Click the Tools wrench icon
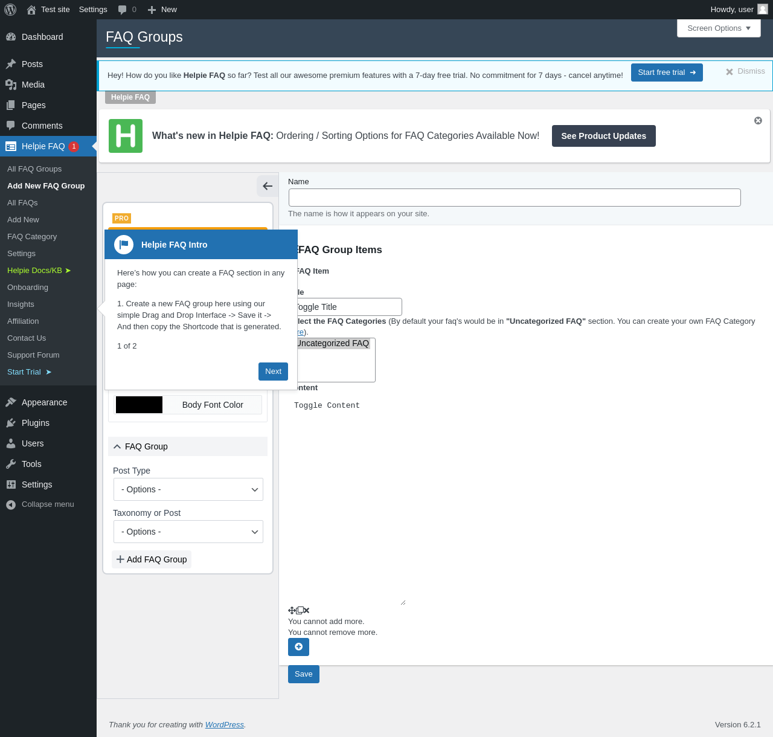This screenshot has height=737, width=773. [x=11, y=464]
